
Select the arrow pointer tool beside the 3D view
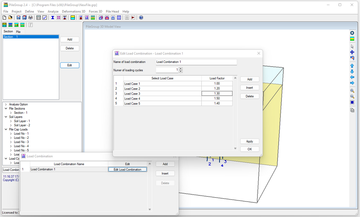coord(352,46)
